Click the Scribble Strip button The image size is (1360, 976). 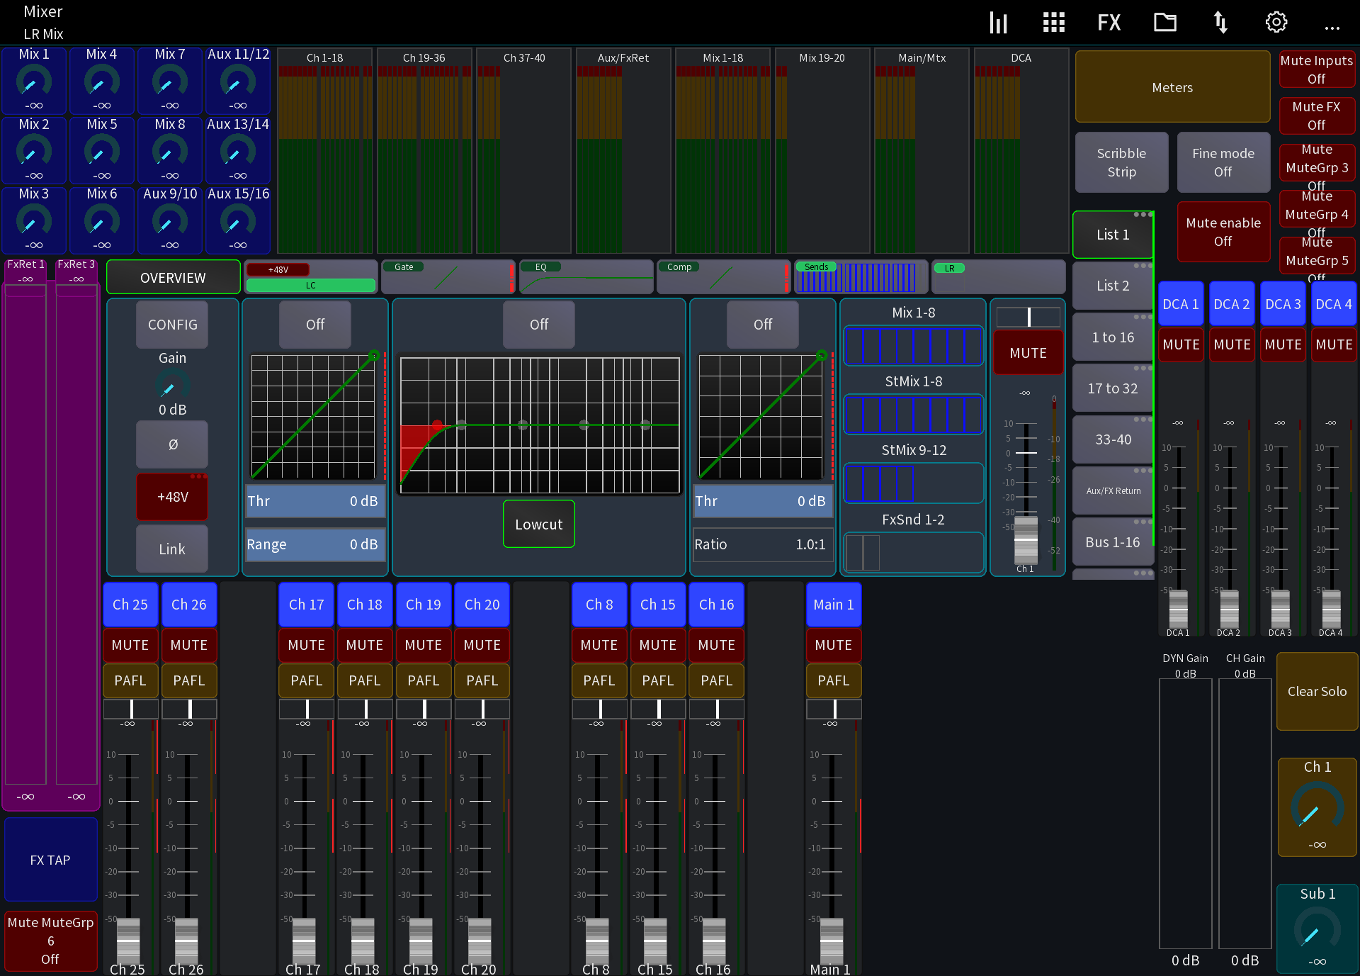[1121, 162]
